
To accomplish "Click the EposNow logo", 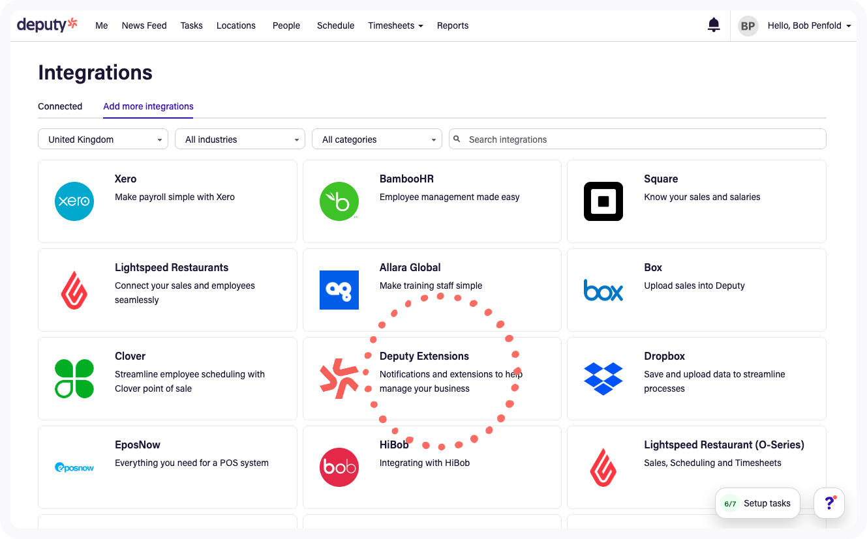I will (74, 467).
